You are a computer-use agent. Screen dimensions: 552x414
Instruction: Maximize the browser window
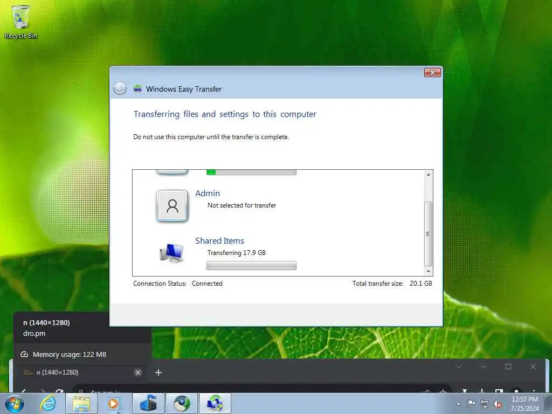point(508,367)
